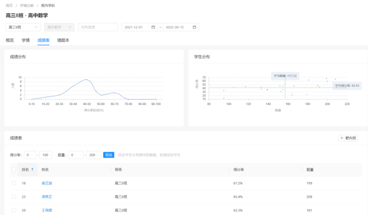Click the 平均得分率: 42.93 label
Image resolution: width=368 pixels, height=215 pixels.
coord(347,85)
